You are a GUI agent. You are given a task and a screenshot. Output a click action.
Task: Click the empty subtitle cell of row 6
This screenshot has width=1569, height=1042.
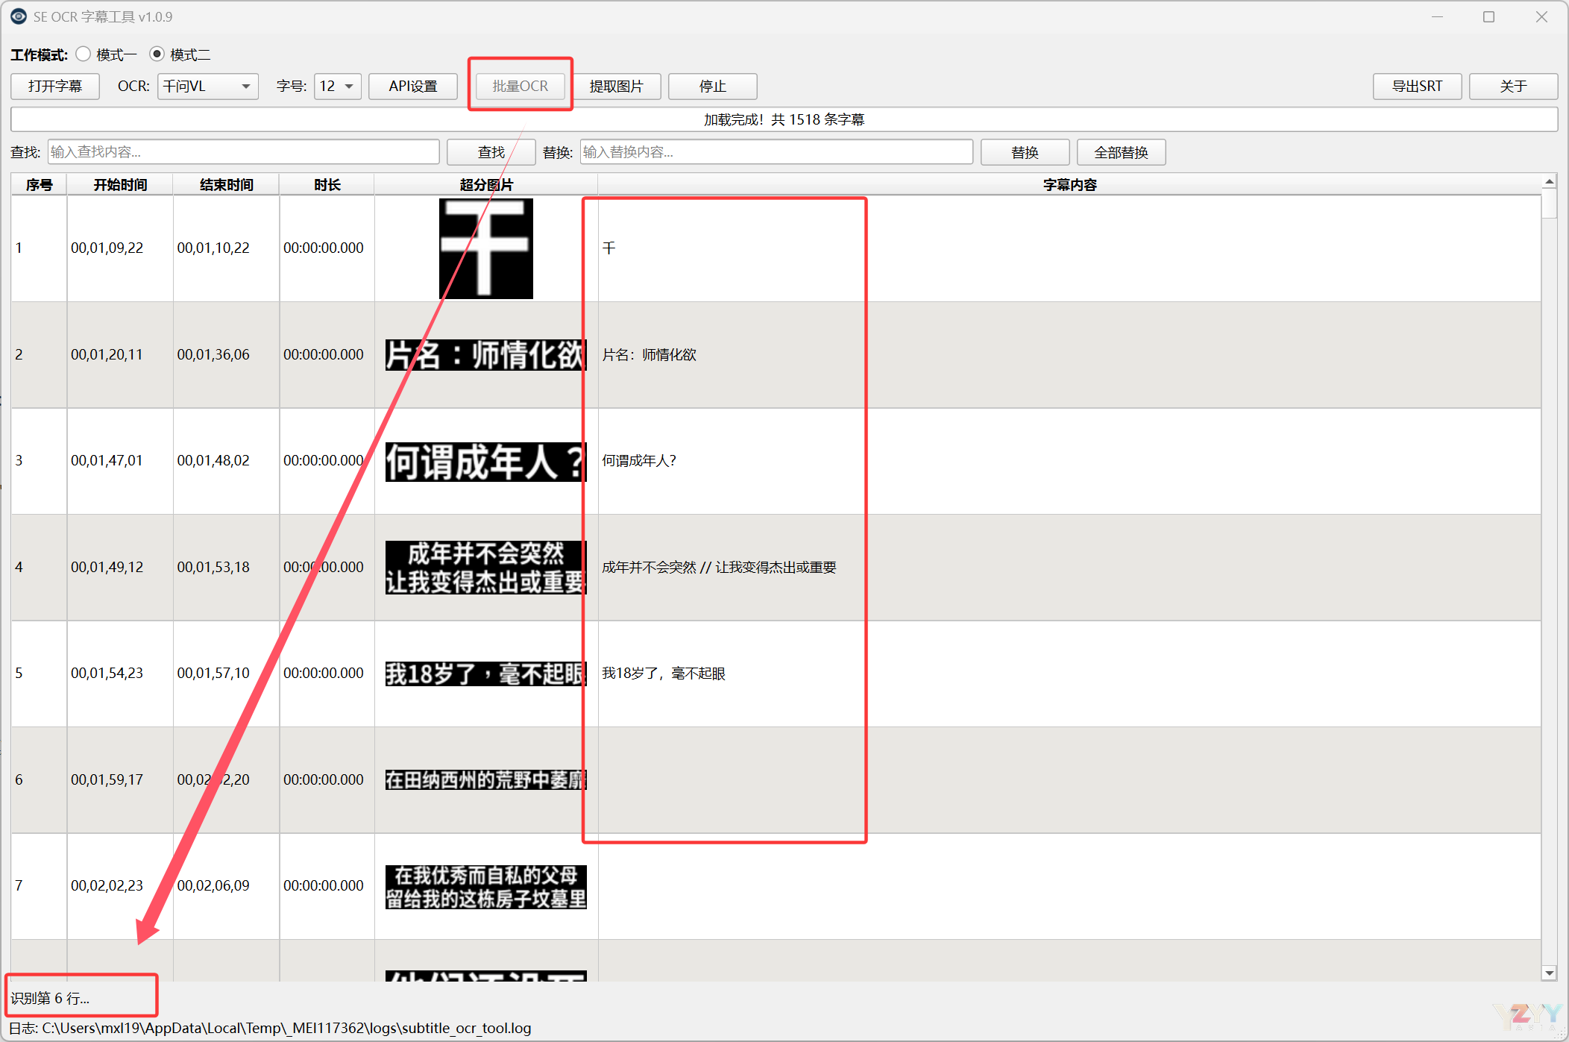pyautogui.click(x=1069, y=780)
